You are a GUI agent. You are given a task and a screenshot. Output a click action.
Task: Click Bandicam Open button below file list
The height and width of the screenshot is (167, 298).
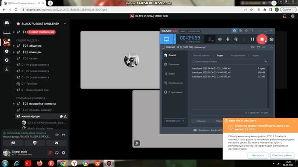(x=201, y=121)
